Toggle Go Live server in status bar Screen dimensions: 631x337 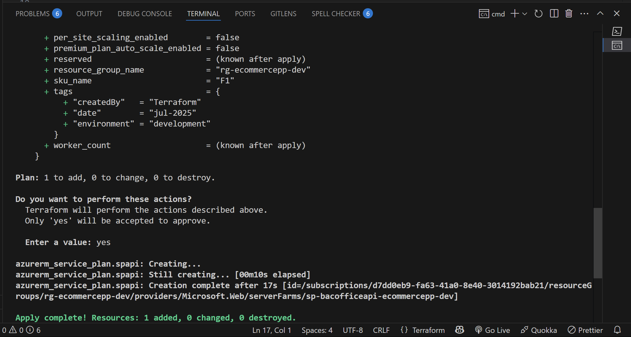point(492,330)
